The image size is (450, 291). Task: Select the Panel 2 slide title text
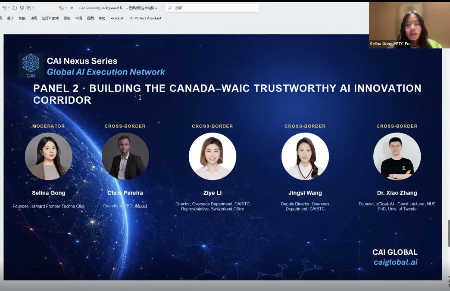(x=227, y=94)
